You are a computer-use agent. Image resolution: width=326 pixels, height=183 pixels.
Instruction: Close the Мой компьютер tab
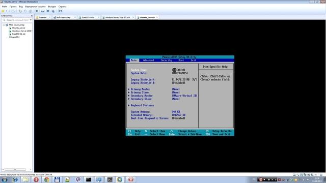[x=75, y=17]
